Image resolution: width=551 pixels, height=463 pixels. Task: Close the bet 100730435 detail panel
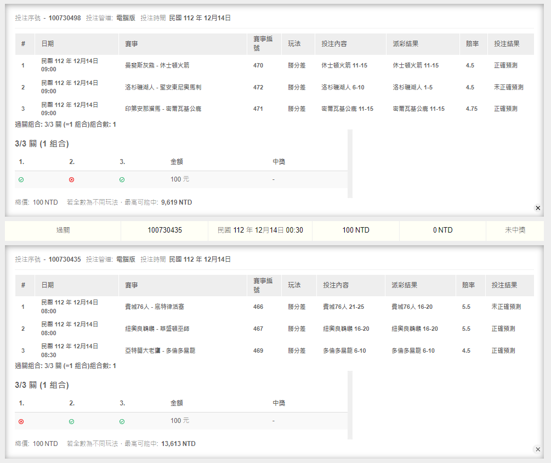[x=537, y=449]
